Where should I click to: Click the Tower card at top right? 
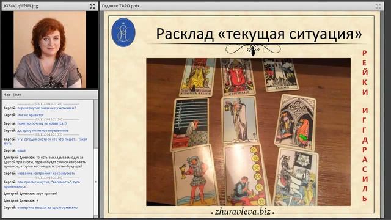point(280,75)
